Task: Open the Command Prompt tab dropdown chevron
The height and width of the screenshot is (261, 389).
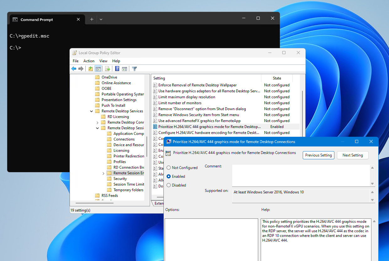Action: coord(101,19)
